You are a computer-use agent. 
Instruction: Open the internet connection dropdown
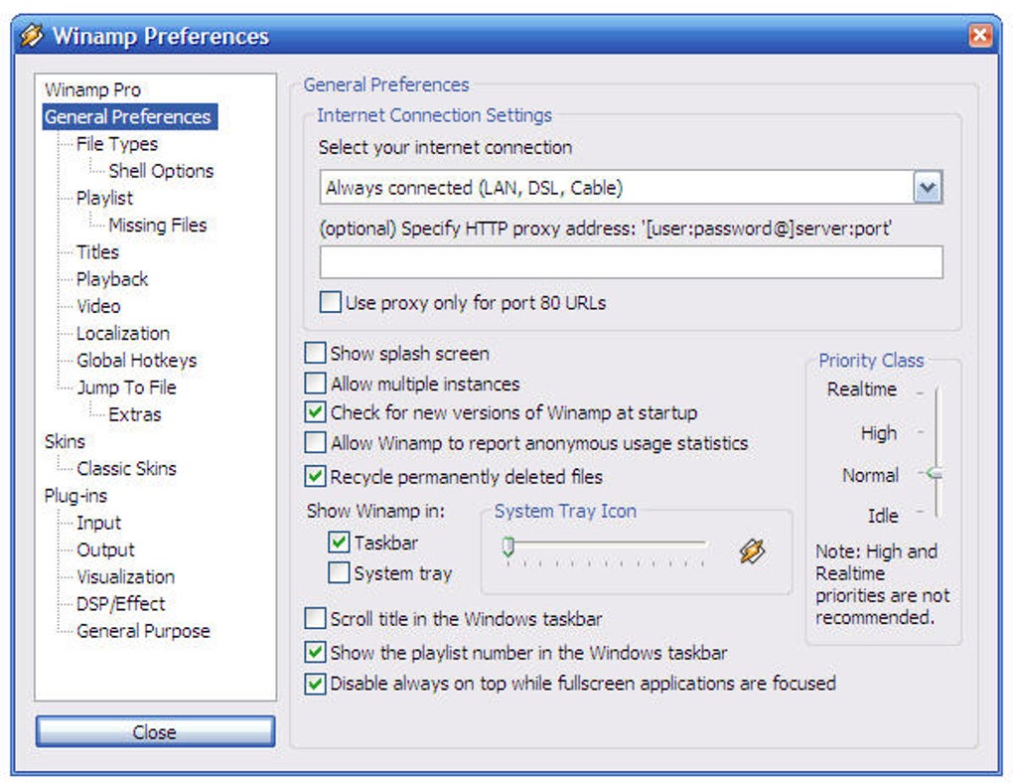(x=927, y=187)
